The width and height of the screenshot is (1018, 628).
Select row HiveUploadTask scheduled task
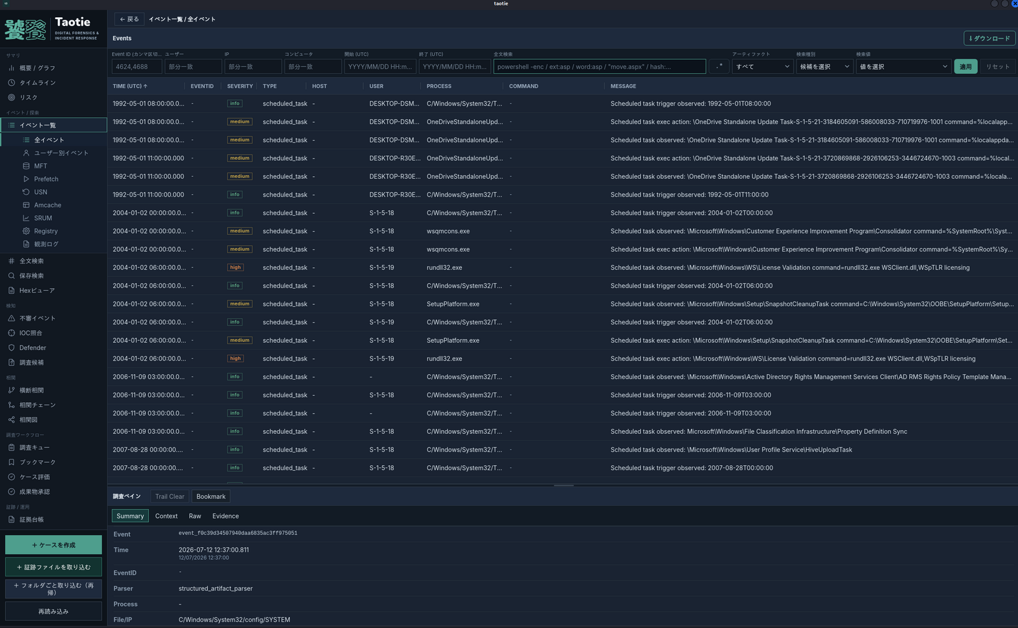point(562,450)
